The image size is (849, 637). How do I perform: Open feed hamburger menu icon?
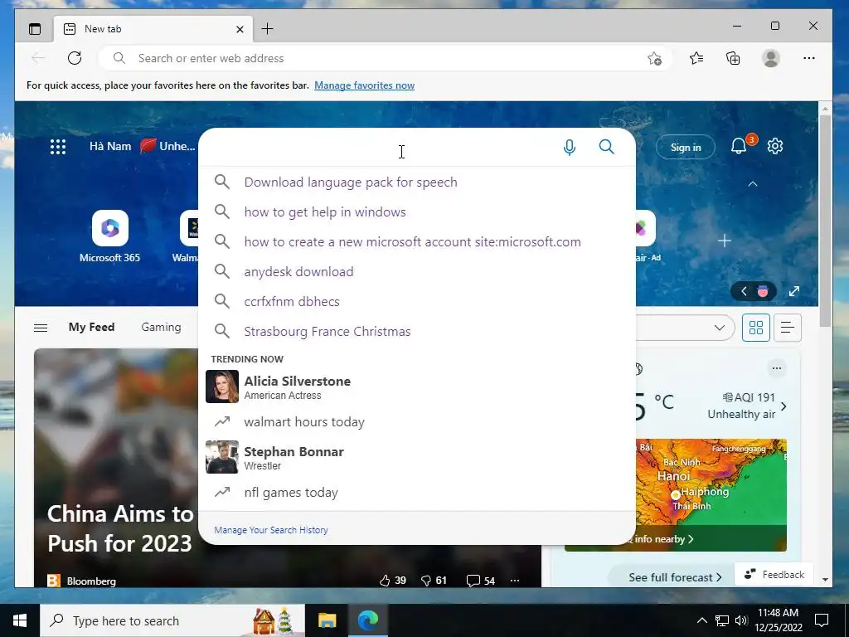(x=41, y=328)
